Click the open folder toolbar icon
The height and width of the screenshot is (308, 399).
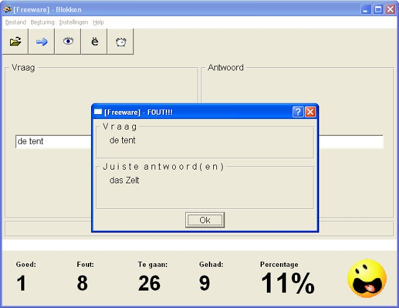click(16, 42)
